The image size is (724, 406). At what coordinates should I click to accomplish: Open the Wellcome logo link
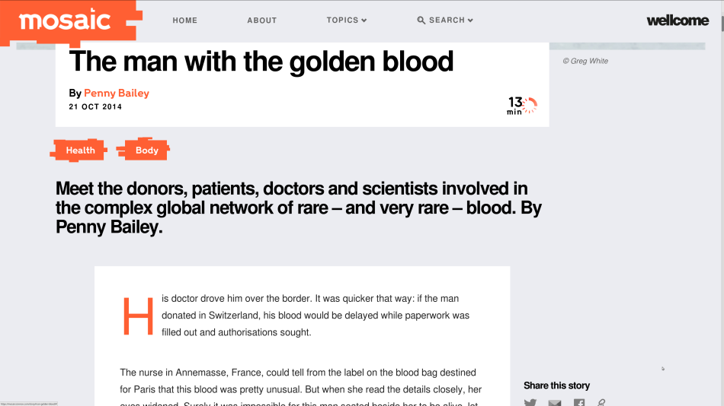(678, 21)
